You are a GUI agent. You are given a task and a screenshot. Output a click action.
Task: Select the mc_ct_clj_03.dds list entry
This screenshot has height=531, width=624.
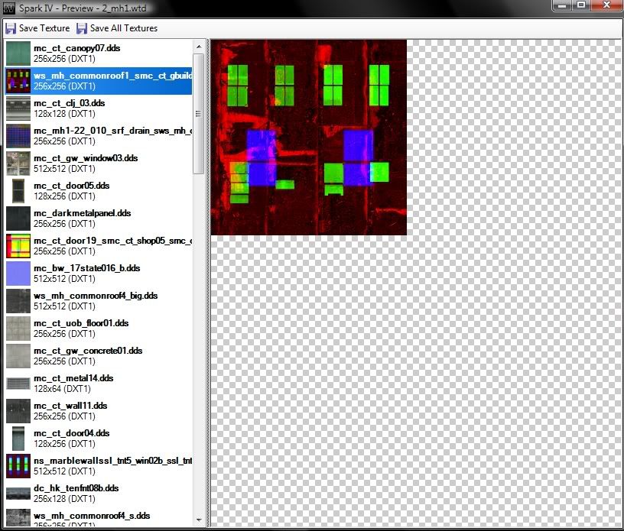click(x=70, y=108)
